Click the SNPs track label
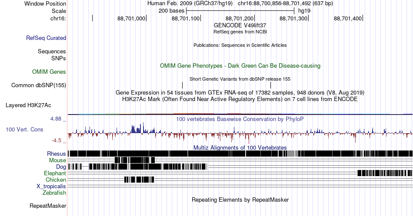Screen dimensions: 413x216 click(59, 58)
